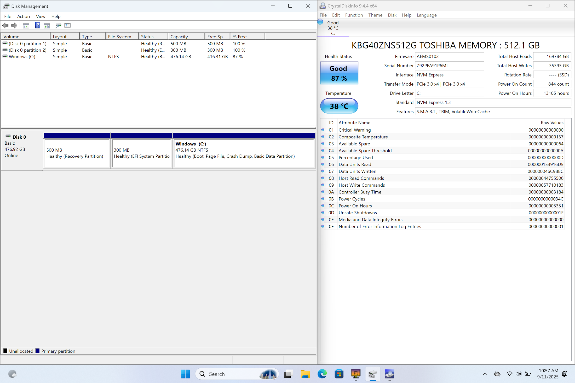Open Disk Management Help menu

click(56, 16)
